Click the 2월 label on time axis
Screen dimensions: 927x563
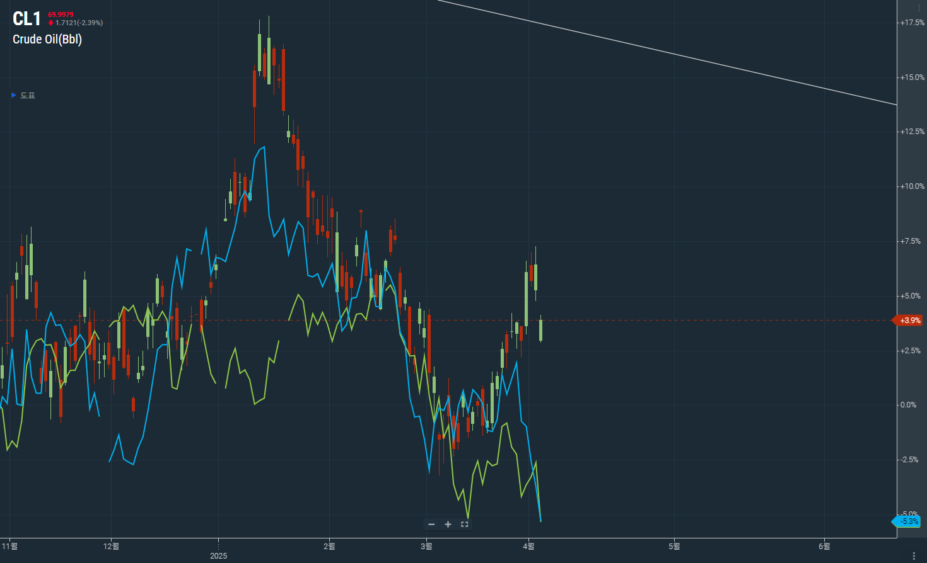329,546
